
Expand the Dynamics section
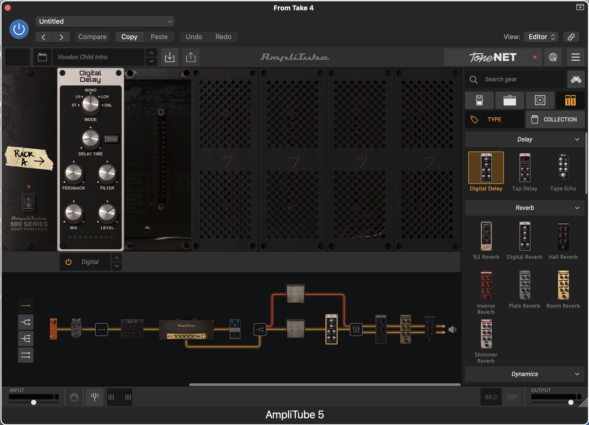[525, 374]
